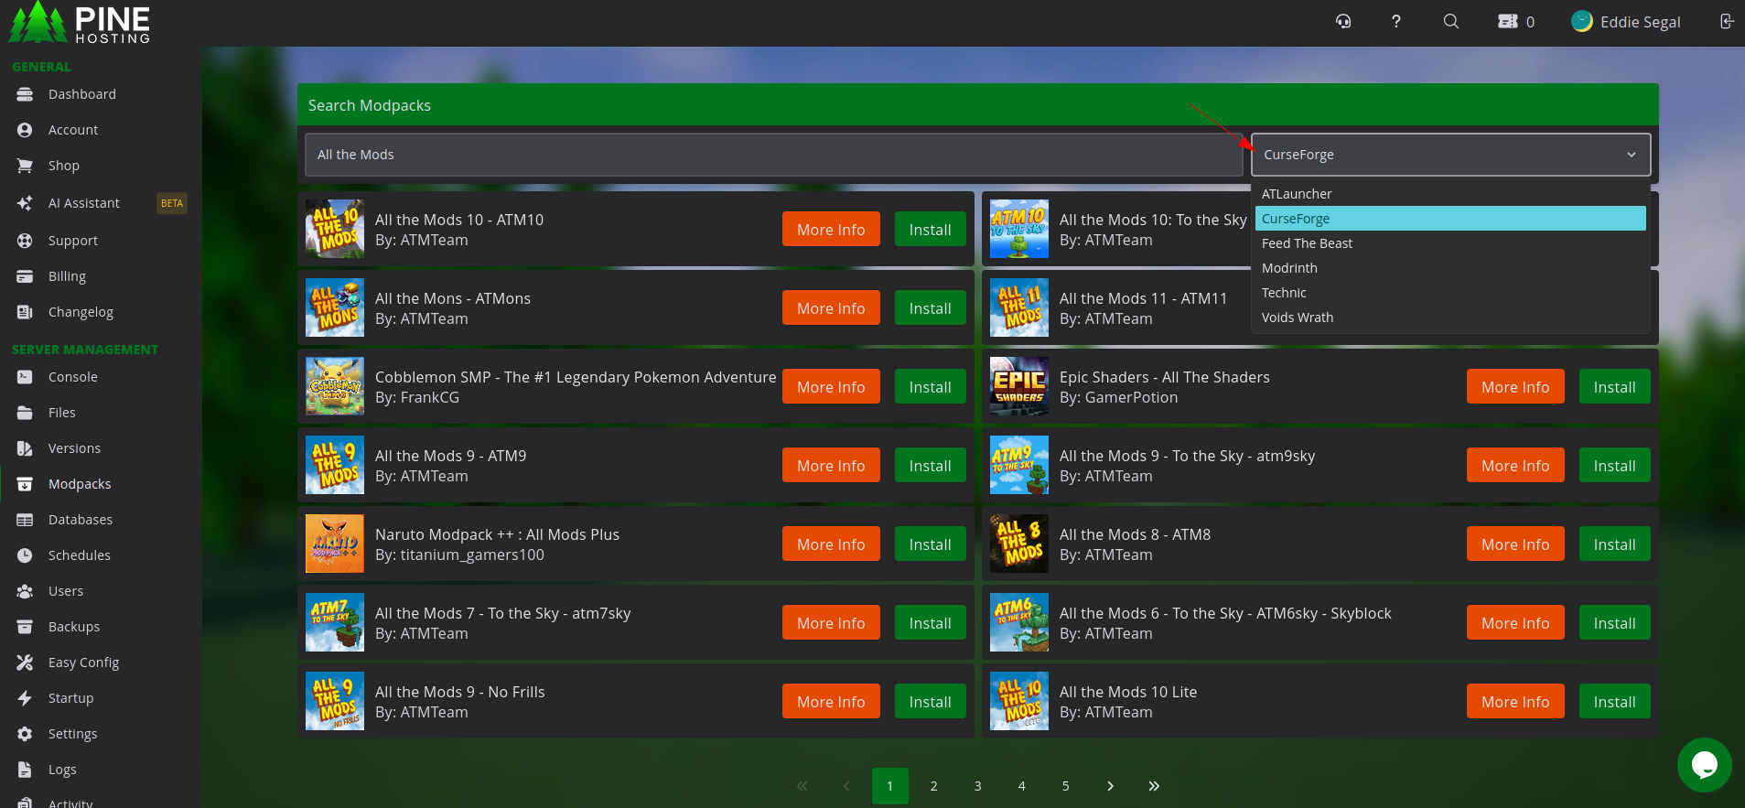This screenshot has width=1745, height=808.
Task: Click the Versions sidebar icon
Action: [25, 448]
